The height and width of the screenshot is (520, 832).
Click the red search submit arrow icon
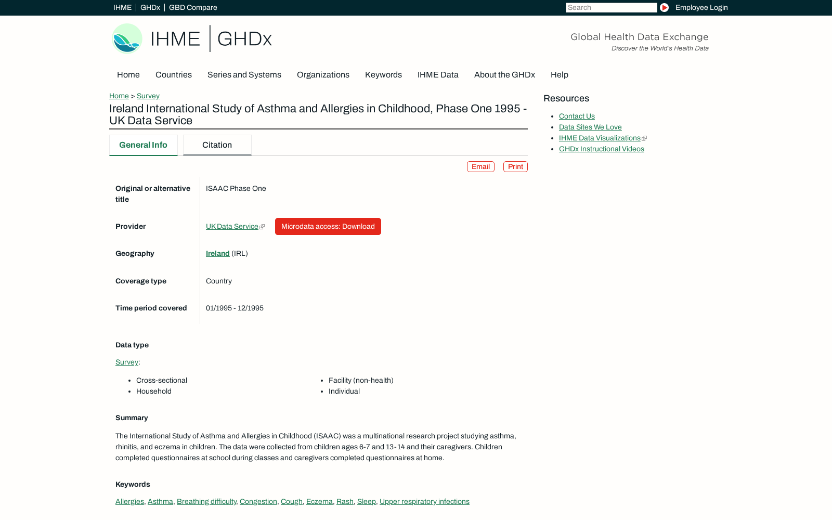click(x=664, y=7)
